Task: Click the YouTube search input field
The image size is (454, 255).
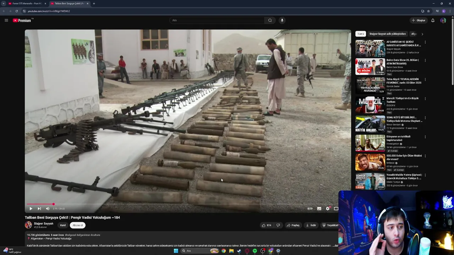Action: coord(217,21)
